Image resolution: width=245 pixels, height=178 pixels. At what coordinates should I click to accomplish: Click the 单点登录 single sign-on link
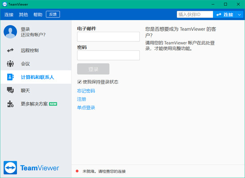[x=86, y=108]
